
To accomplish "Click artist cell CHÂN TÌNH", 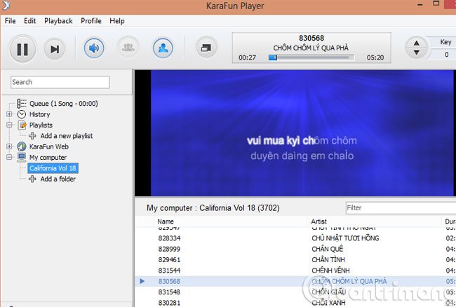I will click(328, 259).
